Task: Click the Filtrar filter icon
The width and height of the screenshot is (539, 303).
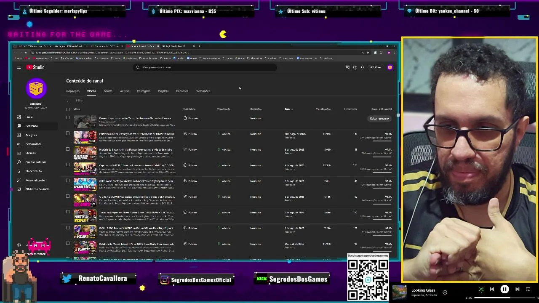Action: (68, 100)
